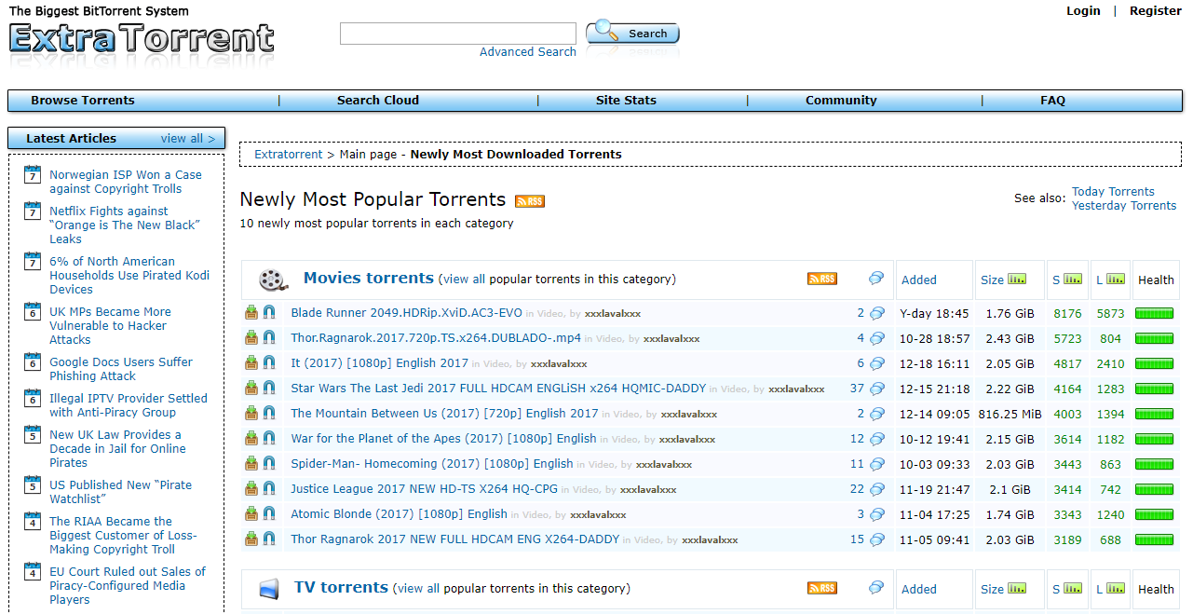
Task: Open magnet link for Atomic Blonde (2017) torrent
Action: [269, 513]
